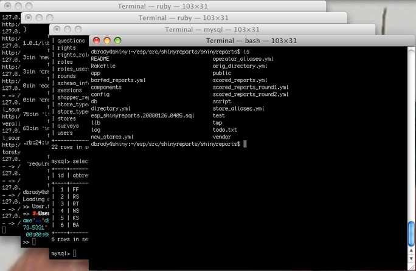416x271 pixels.
Task: Click scored_reports.yml file name
Action: tap(240, 80)
